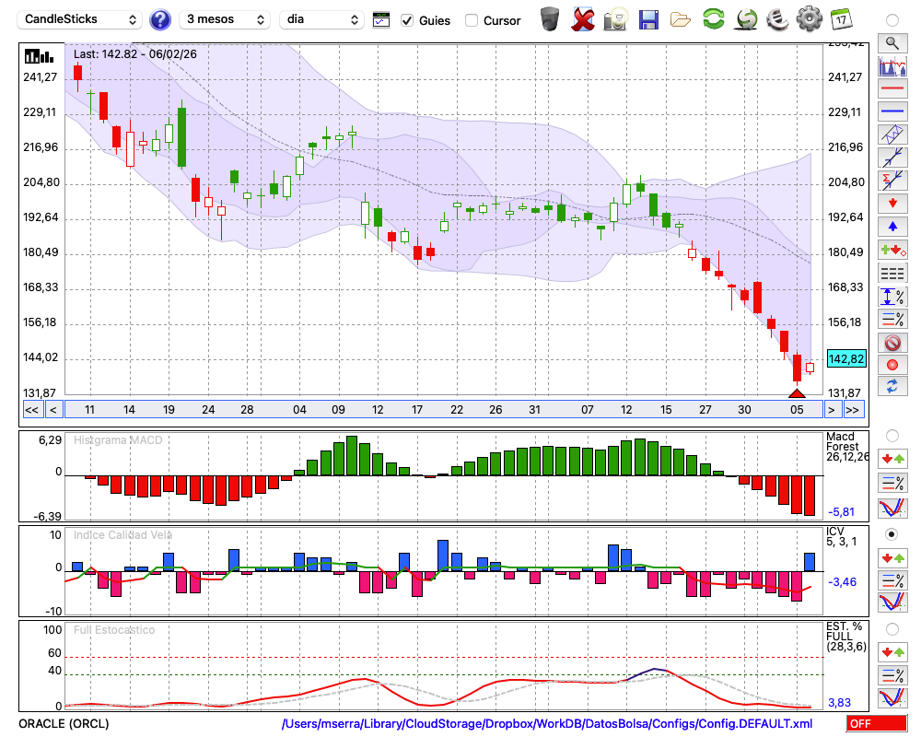Click the red OFF button
The width and height of the screenshot is (921, 737).
click(x=876, y=724)
